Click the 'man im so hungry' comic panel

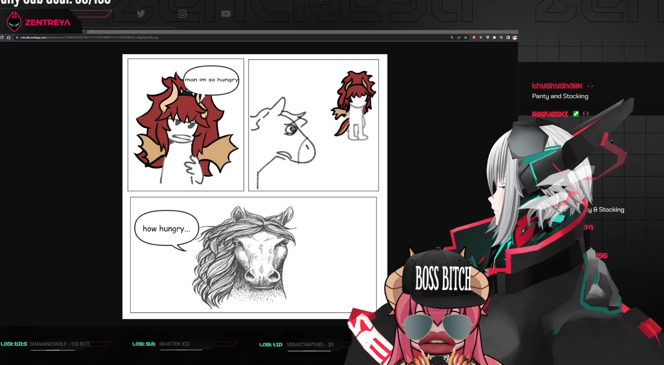(186, 125)
